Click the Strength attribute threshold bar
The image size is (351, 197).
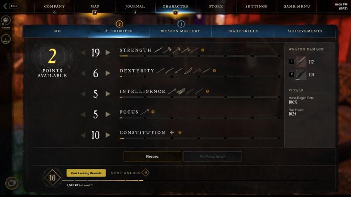click(200, 56)
